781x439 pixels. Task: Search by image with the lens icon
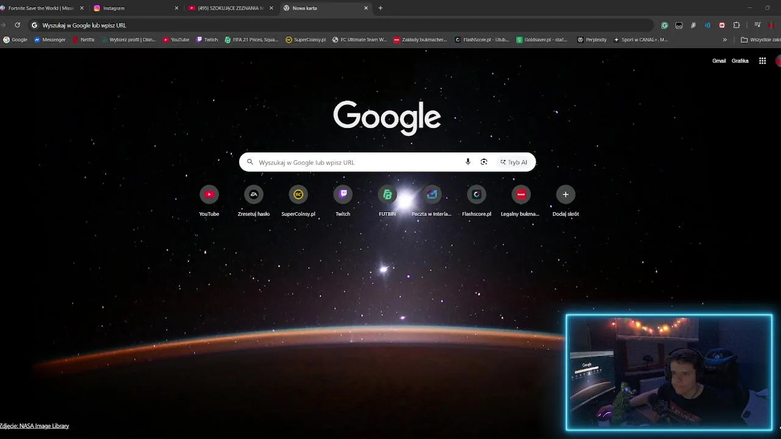click(x=484, y=162)
